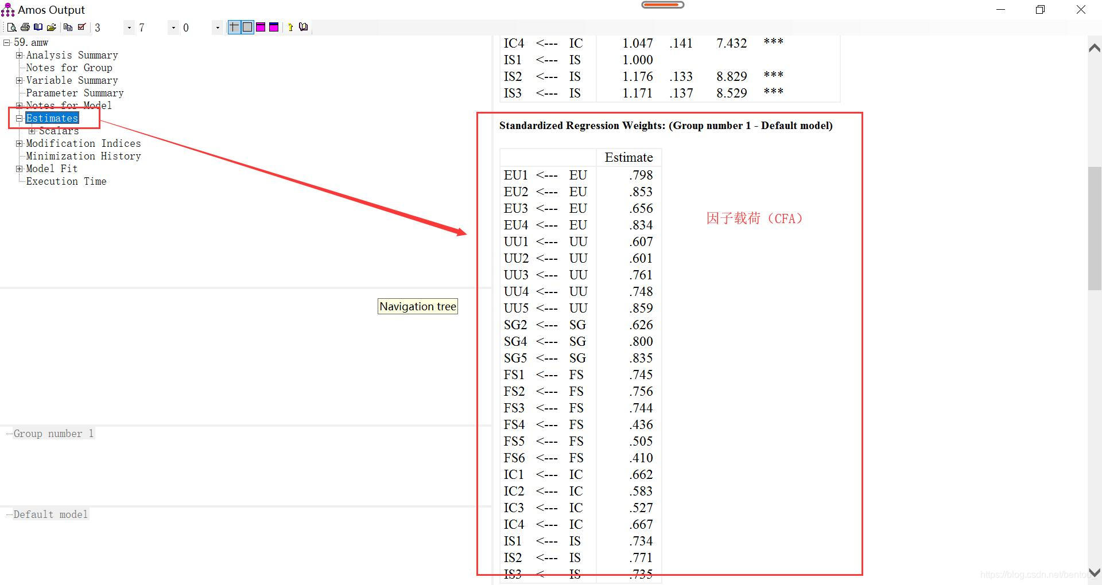Click the Estimate column header
The image size is (1102, 585).
[628, 157]
